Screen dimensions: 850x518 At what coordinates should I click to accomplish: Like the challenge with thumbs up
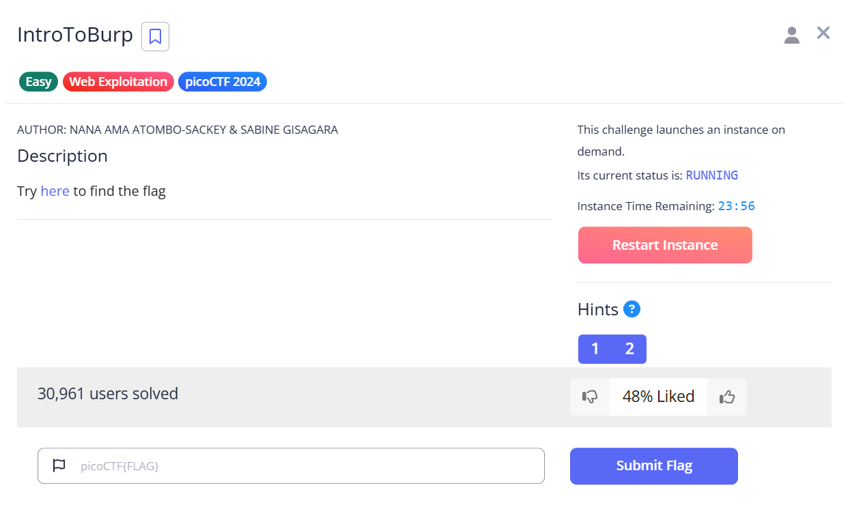coord(727,397)
